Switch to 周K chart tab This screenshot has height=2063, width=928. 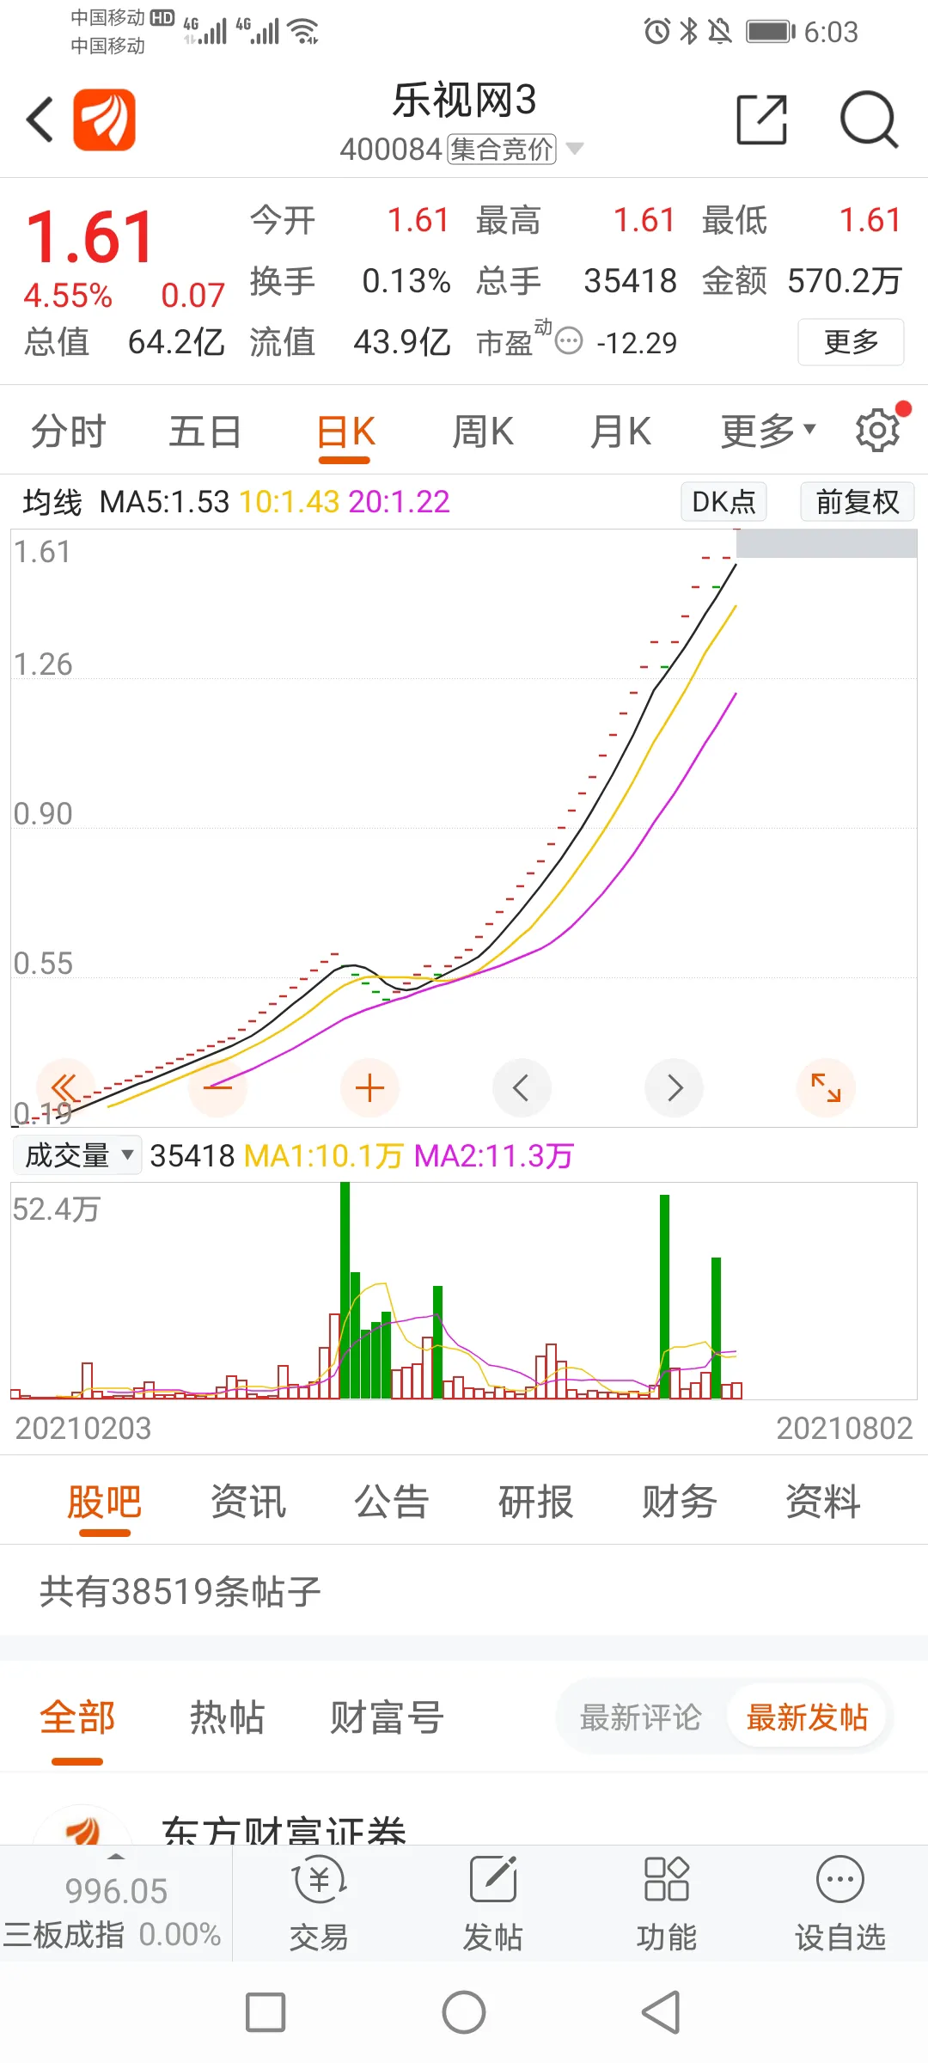[x=483, y=431]
